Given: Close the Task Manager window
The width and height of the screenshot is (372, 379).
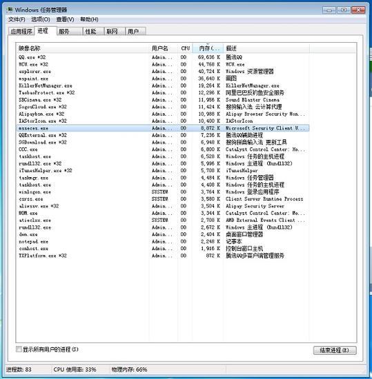Looking at the screenshot, I should click(x=358, y=10).
